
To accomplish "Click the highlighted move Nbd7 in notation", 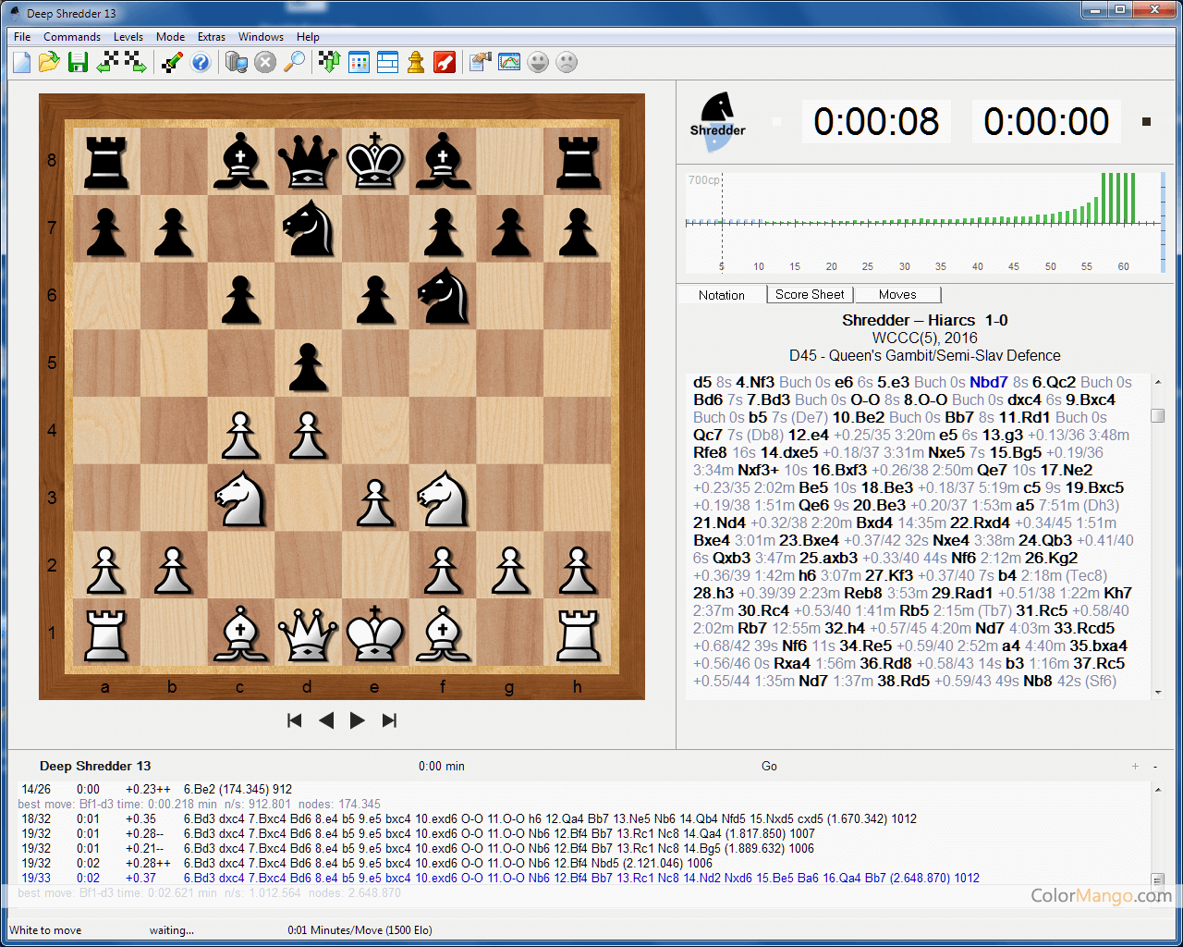I will click(x=989, y=382).
